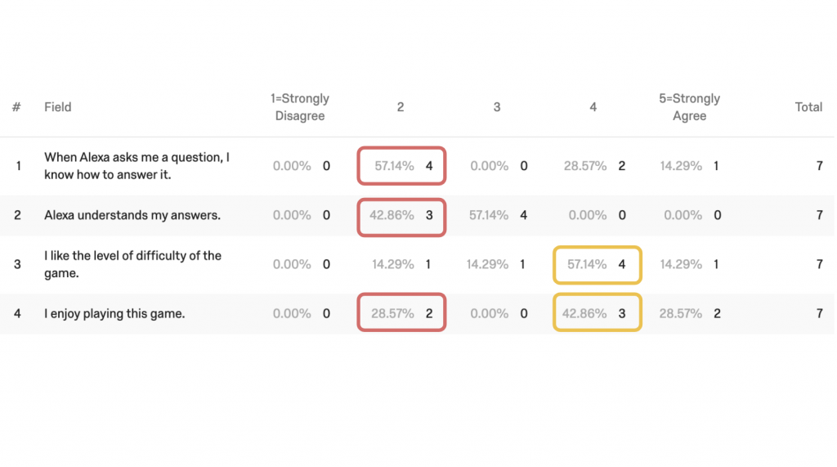Image resolution: width=837 pixels, height=467 pixels.
Task: Select yellow-boxed 42.86% cell in enjoy row
Action: (x=598, y=312)
